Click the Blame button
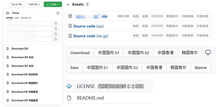This screenshot has height=107, width=216. tap(201, 68)
